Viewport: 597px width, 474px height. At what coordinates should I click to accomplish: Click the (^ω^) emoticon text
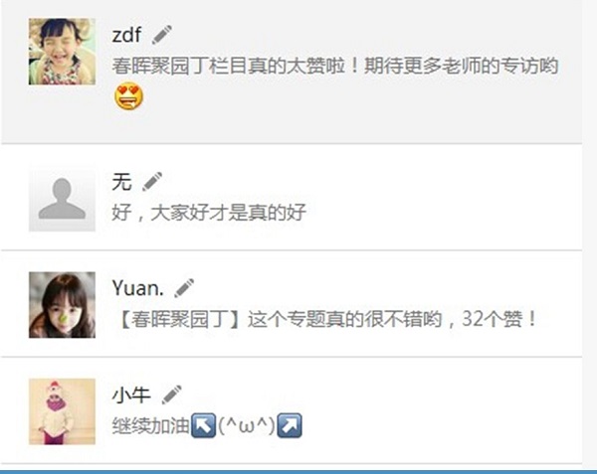point(247,425)
